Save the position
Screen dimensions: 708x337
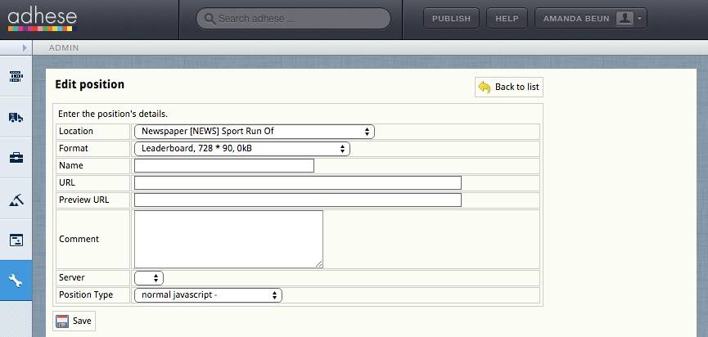74,321
